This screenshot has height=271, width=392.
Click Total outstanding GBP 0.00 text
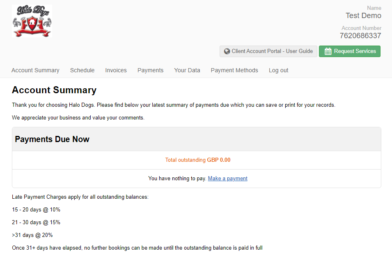(198, 160)
